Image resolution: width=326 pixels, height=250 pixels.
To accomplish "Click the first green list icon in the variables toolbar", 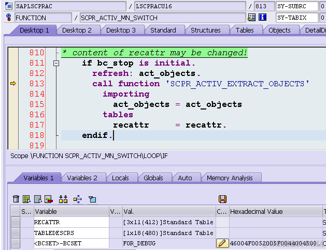I will point(26,199).
